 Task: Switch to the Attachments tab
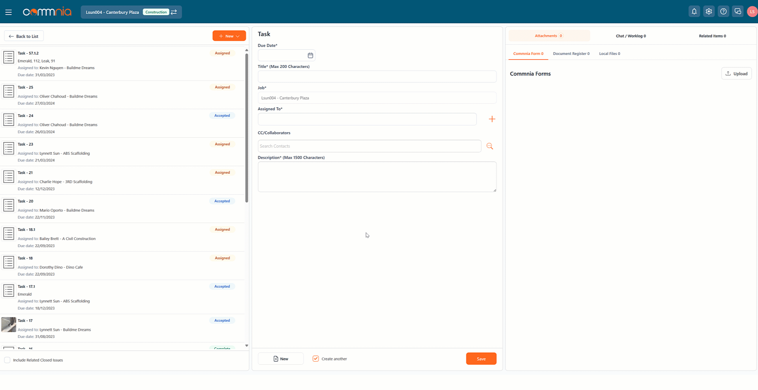coord(549,36)
